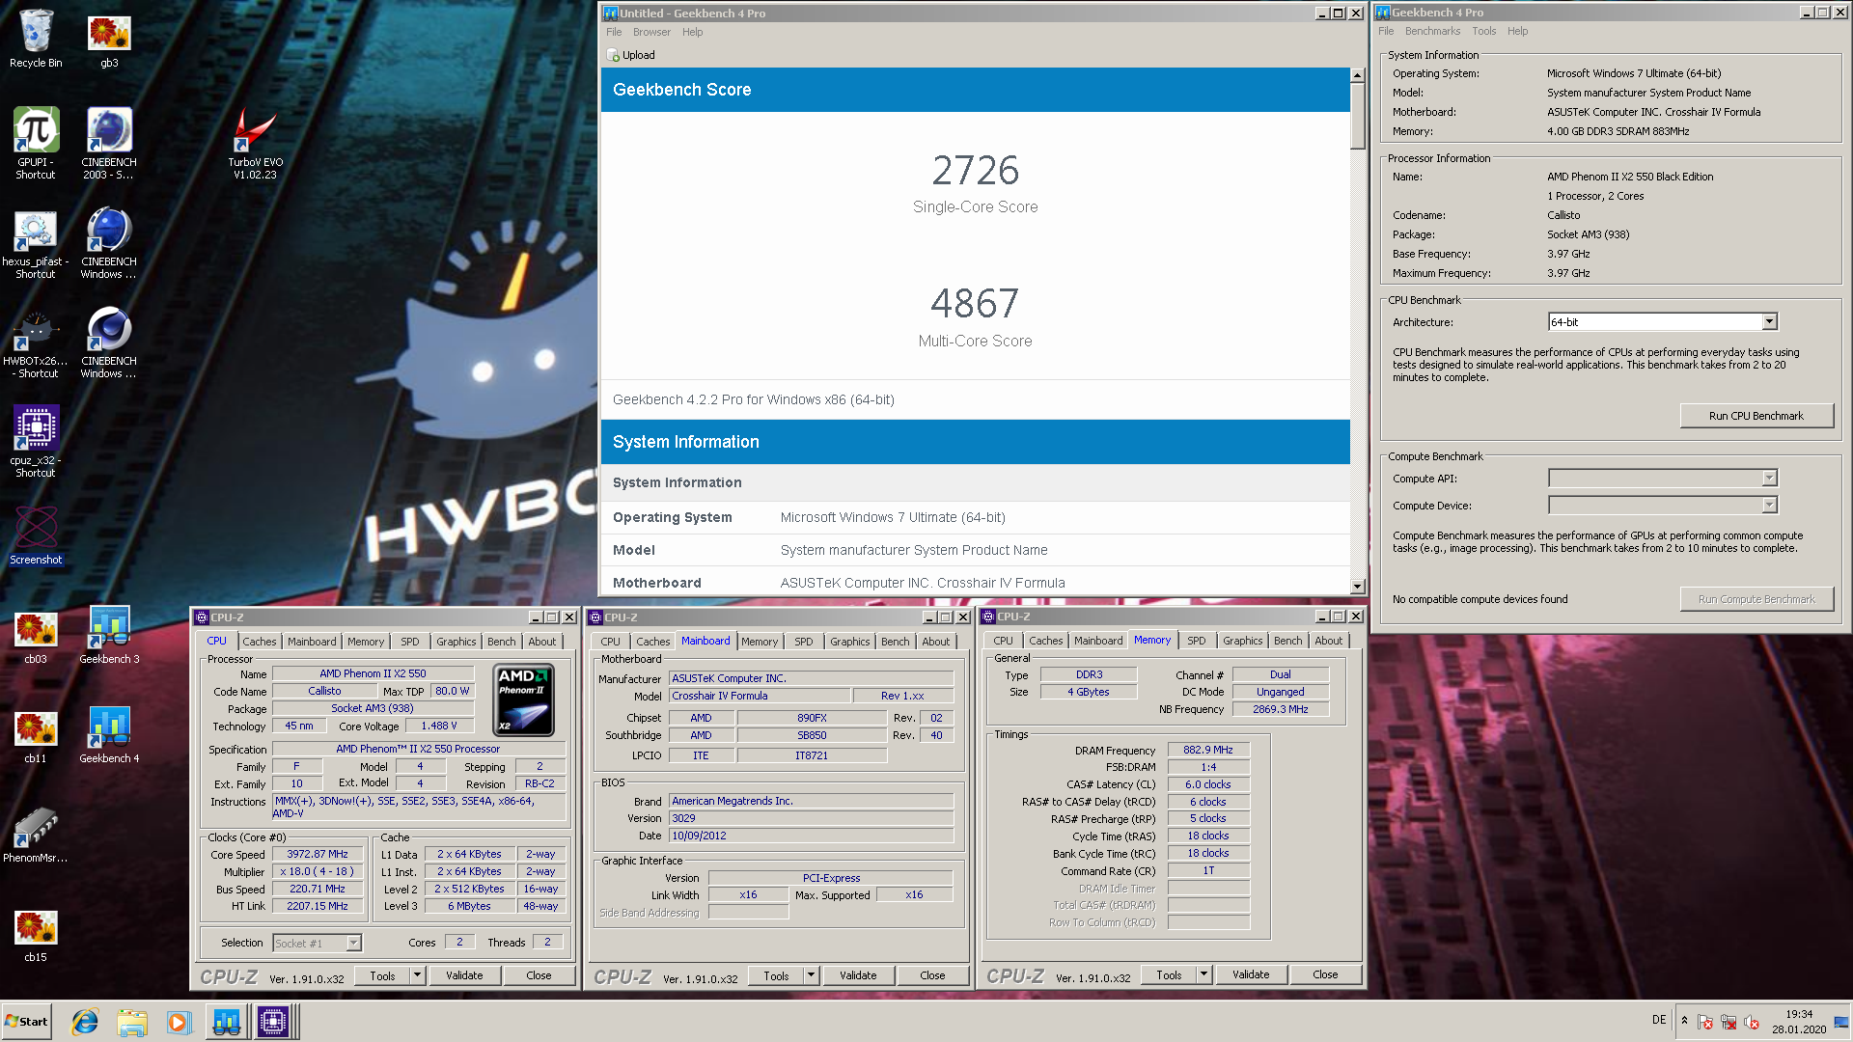Click Crosshair IV Formula model field

[761, 696]
